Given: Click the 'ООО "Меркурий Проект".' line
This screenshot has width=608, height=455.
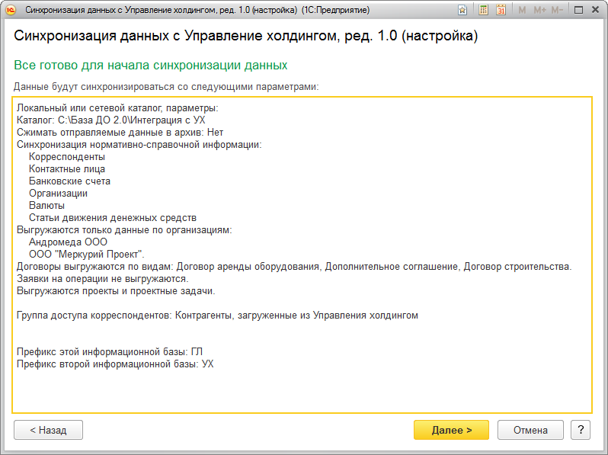Looking at the screenshot, I should 86,255.
